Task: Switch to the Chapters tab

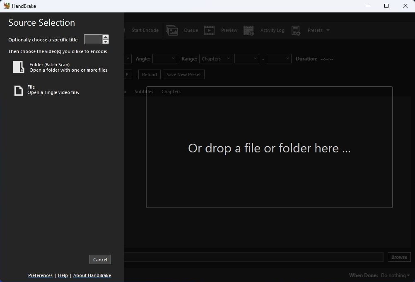Action: click(171, 92)
